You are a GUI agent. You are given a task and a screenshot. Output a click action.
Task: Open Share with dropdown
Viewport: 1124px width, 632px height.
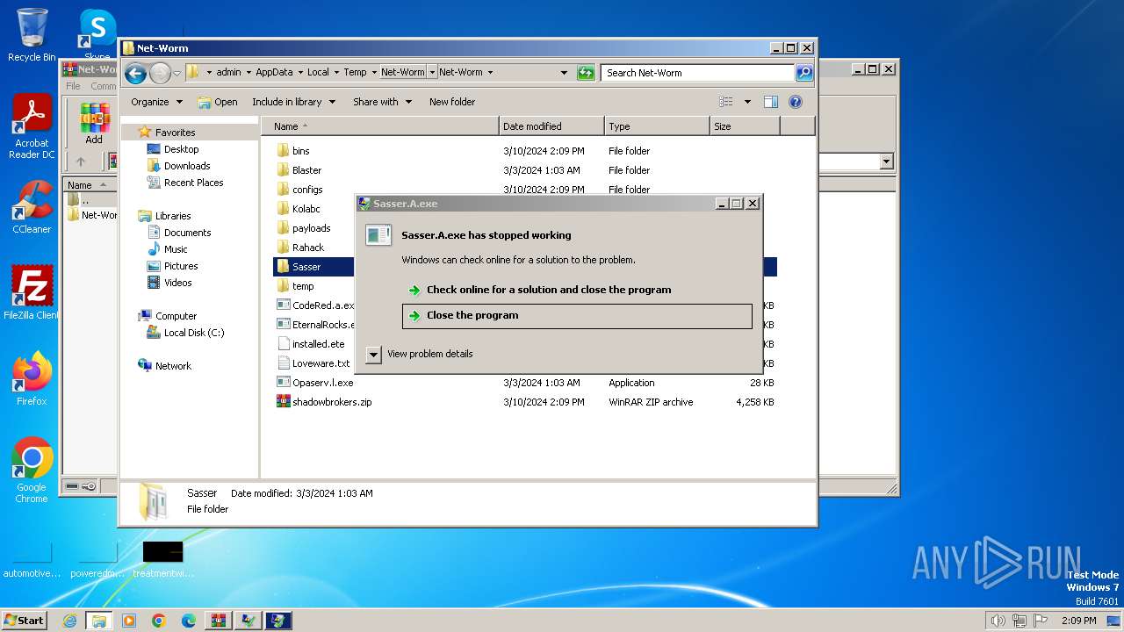[383, 102]
